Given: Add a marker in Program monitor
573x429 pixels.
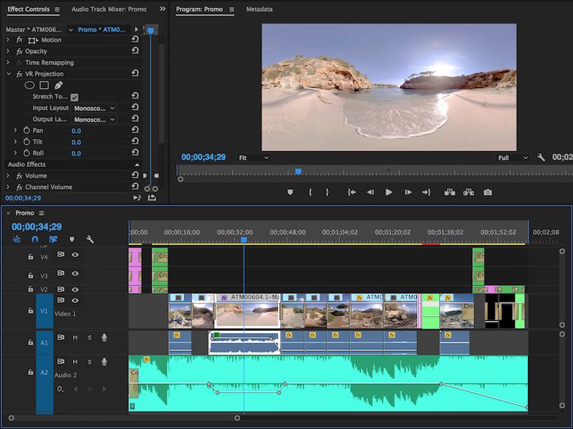Looking at the screenshot, I should click(290, 192).
